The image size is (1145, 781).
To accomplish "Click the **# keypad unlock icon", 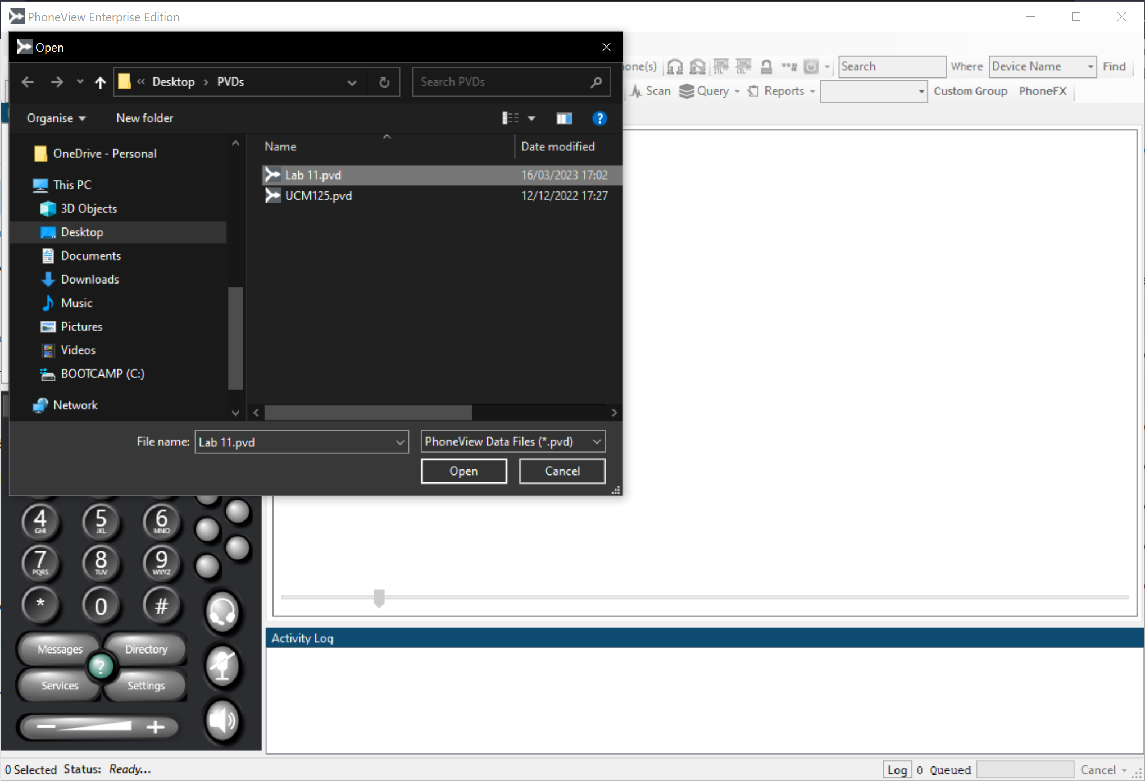I will [789, 67].
